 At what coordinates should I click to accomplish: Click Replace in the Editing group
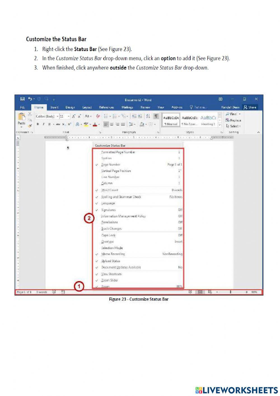pos(234,120)
